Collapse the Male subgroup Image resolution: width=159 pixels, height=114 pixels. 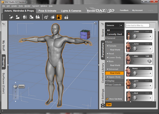click(x=108, y=61)
